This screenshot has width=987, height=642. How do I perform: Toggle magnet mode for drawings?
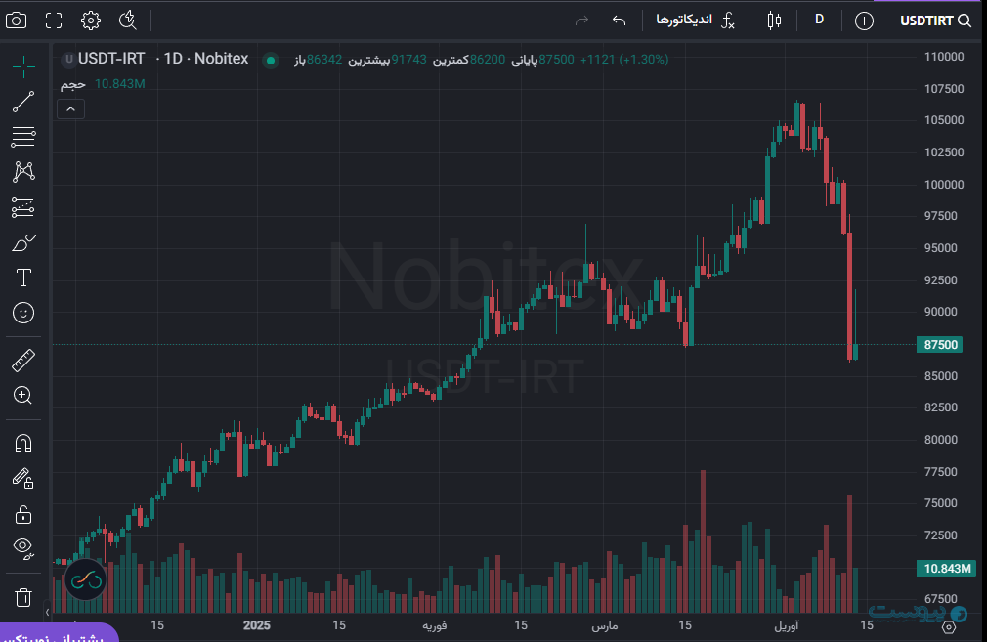tap(23, 443)
